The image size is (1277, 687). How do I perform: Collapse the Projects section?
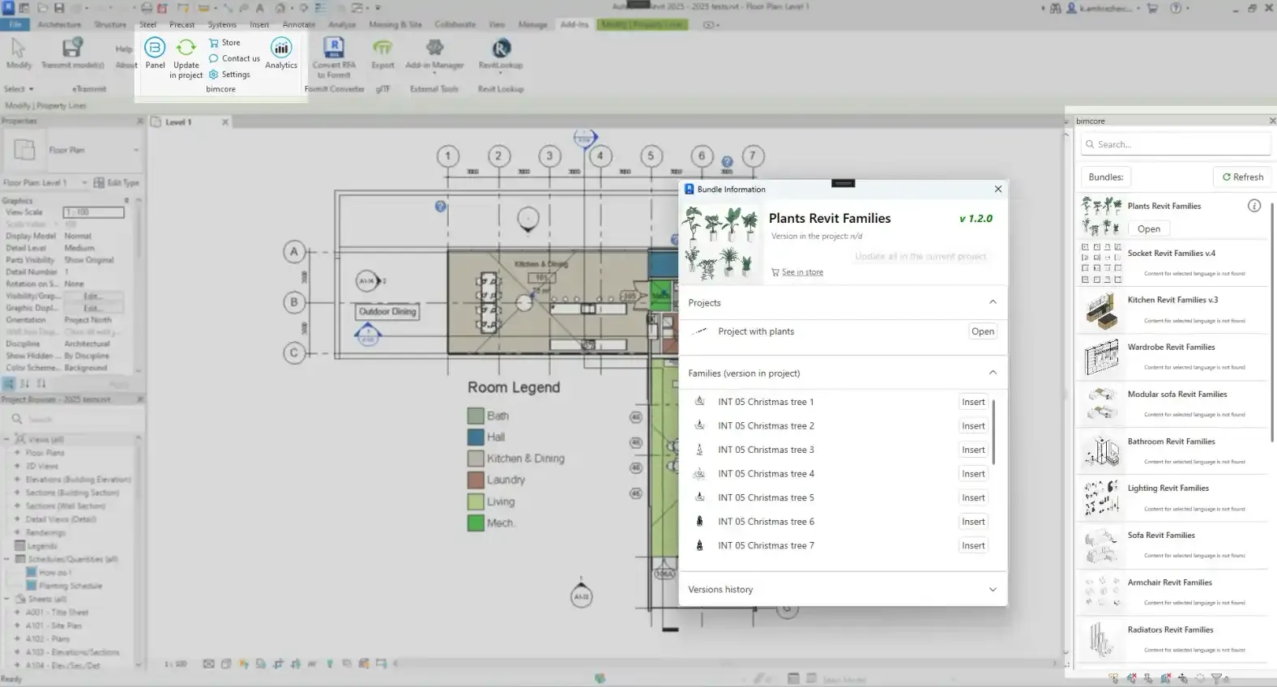993,302
